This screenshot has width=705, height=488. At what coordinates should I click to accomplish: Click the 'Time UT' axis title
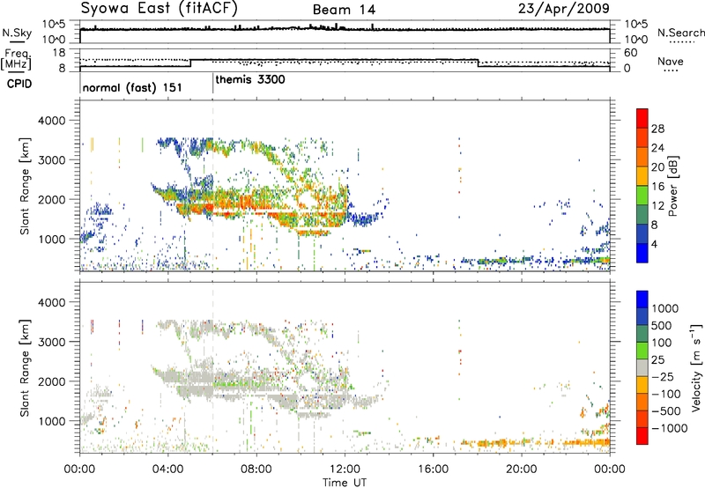345,483
